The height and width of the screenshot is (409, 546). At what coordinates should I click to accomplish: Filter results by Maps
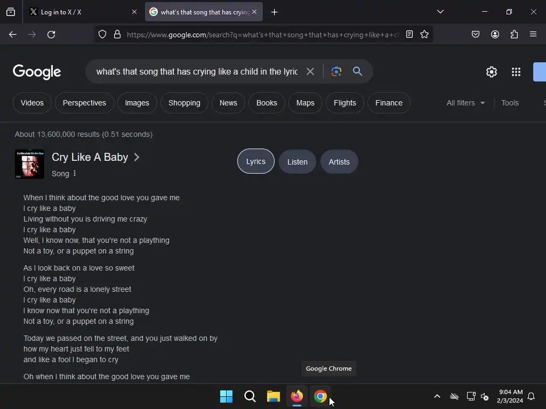click(x=306, y=103)
